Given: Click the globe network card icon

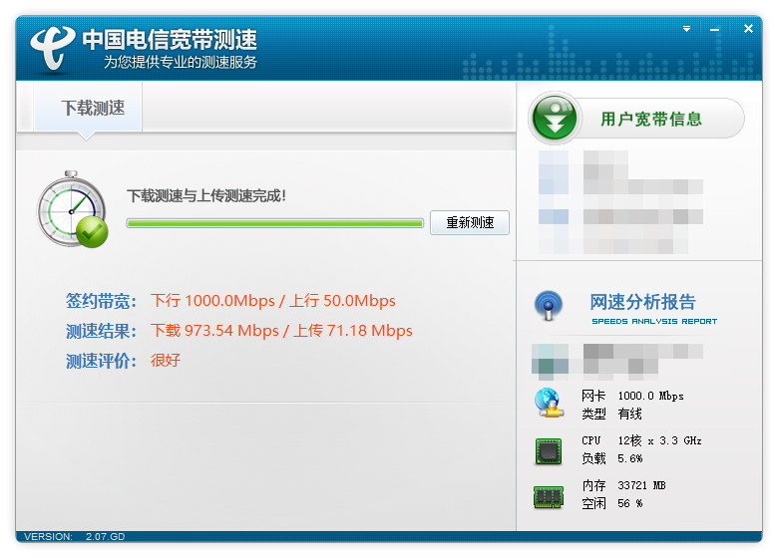Looking at the screenshot, I should click(549, 403).
